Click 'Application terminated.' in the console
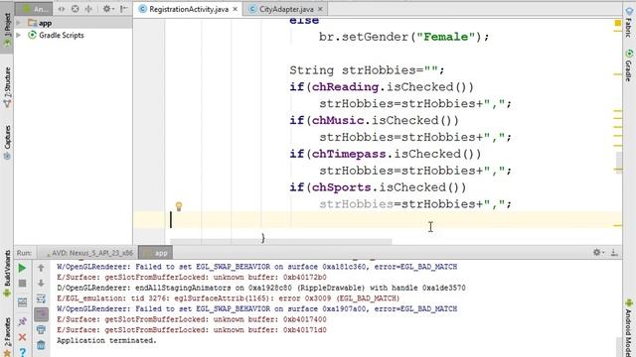The height and width of the screenshot is (357, 636). [x=106, y=340]
